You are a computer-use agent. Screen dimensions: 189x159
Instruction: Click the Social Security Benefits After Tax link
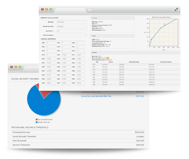[x=96, y=96]
